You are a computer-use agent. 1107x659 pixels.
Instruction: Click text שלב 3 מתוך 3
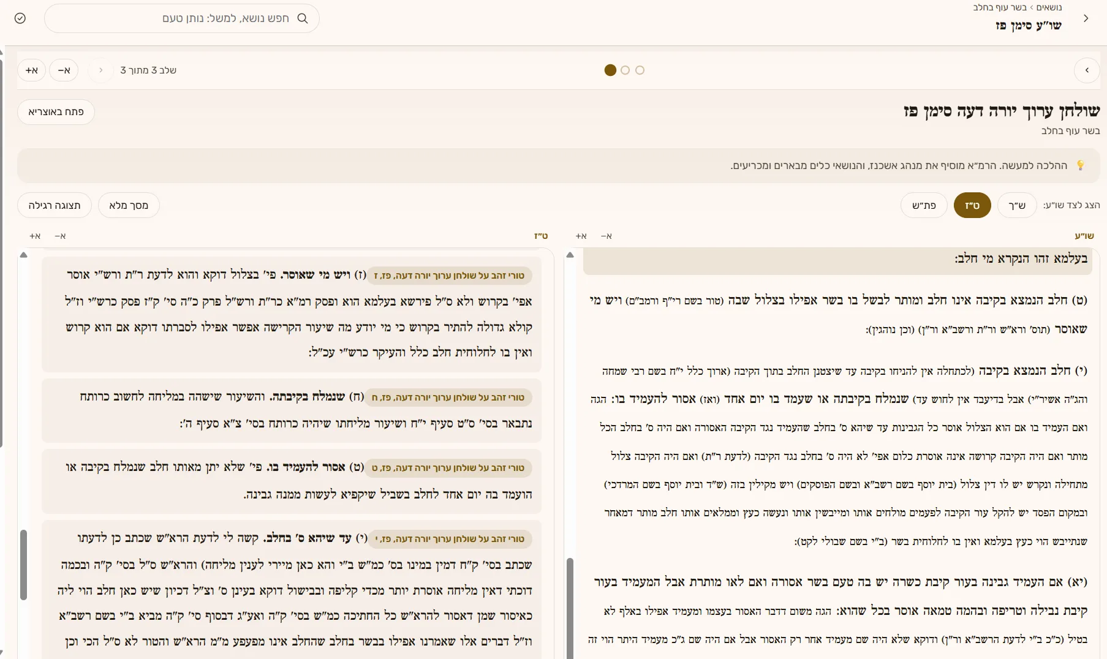148,70
